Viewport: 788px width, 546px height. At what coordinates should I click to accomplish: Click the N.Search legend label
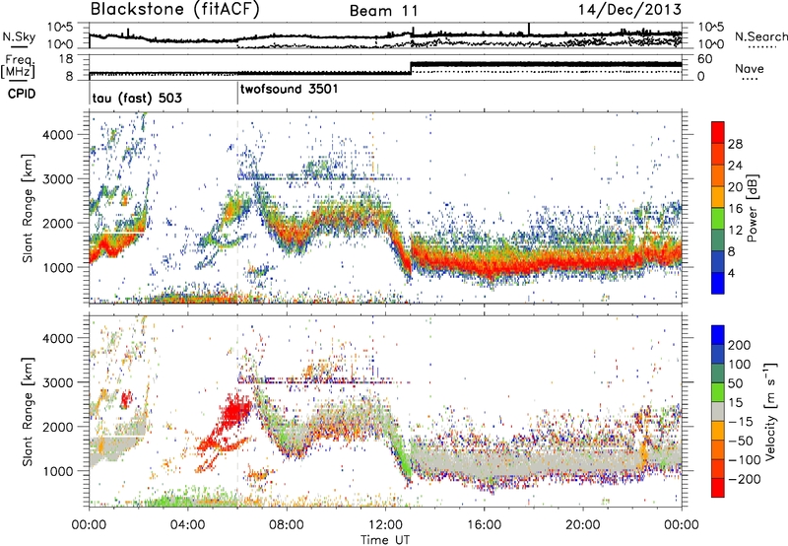click(x=761, y=36)
